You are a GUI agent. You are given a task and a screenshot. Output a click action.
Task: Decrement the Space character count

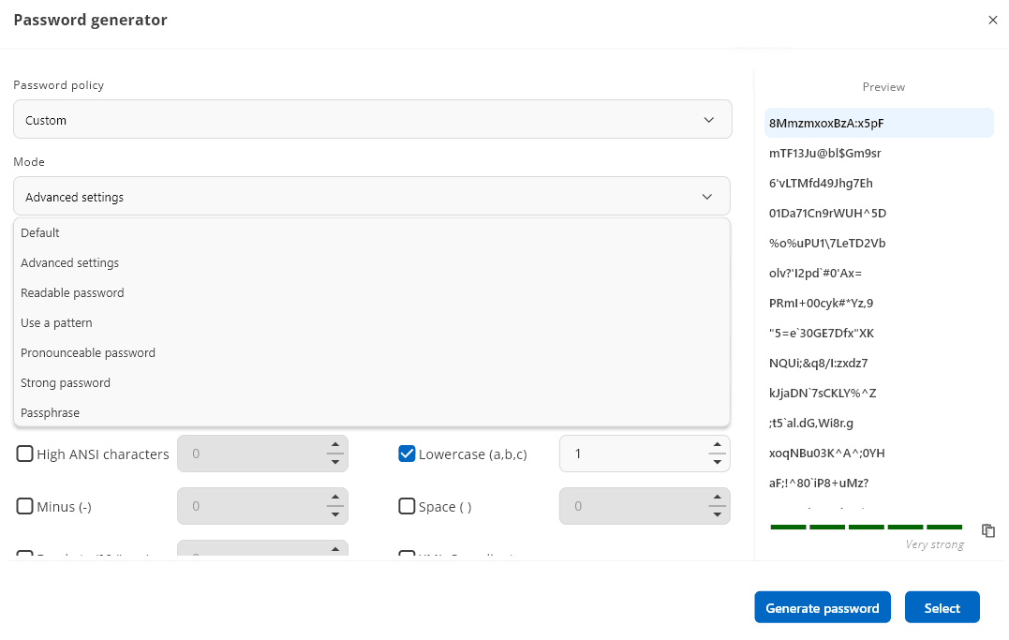[717, 513]
